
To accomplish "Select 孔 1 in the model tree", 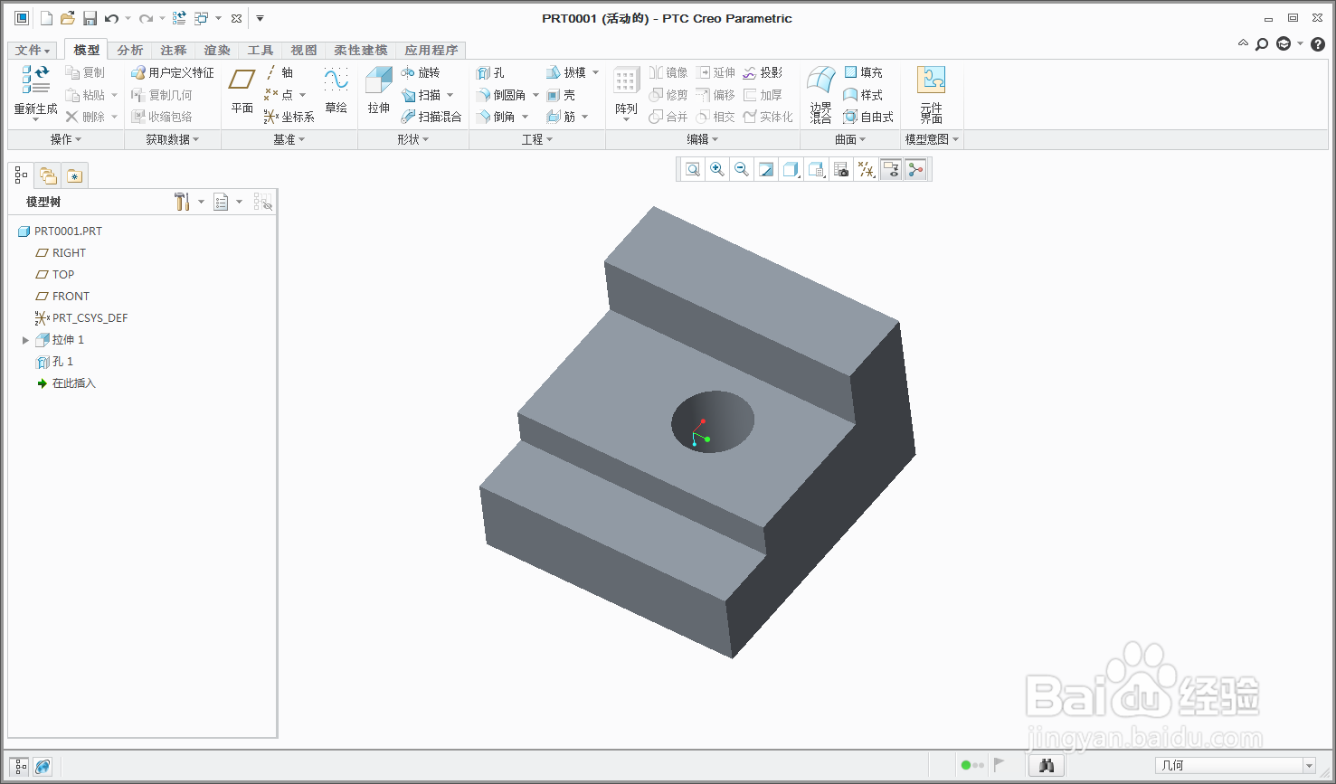I will (54, 362).
